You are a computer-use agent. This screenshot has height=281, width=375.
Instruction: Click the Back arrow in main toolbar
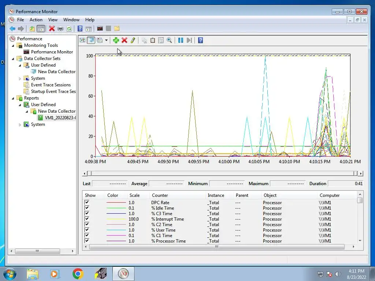pyautogui.click(x=12, y=29)
